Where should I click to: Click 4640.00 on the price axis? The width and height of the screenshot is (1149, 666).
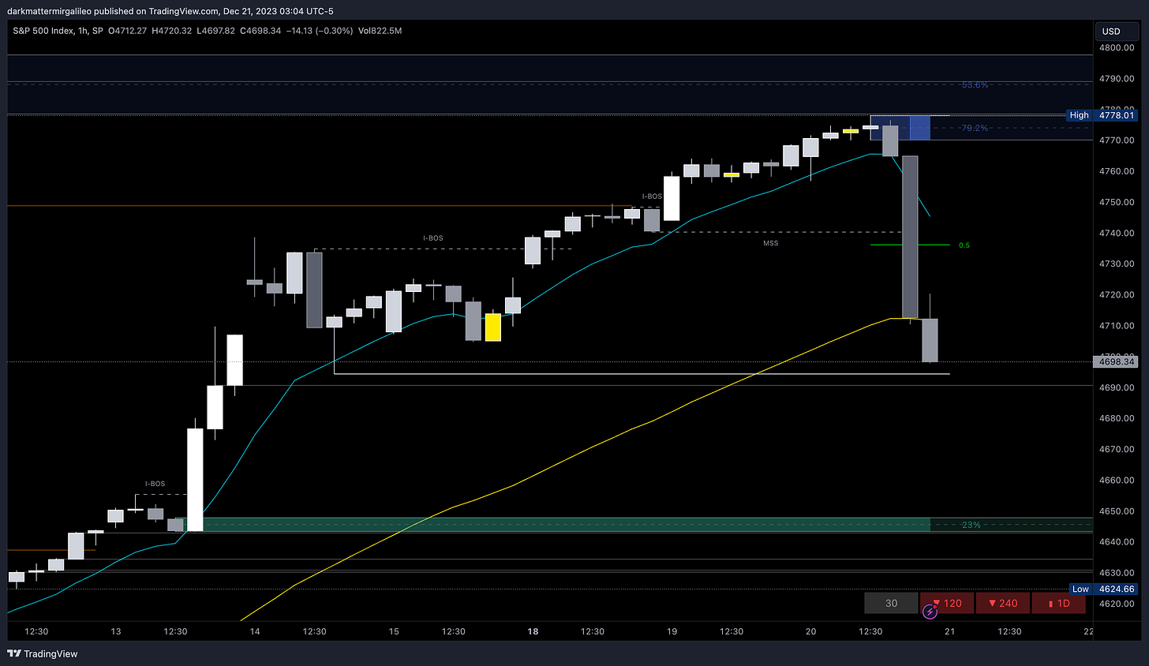tap(1117, 542)
